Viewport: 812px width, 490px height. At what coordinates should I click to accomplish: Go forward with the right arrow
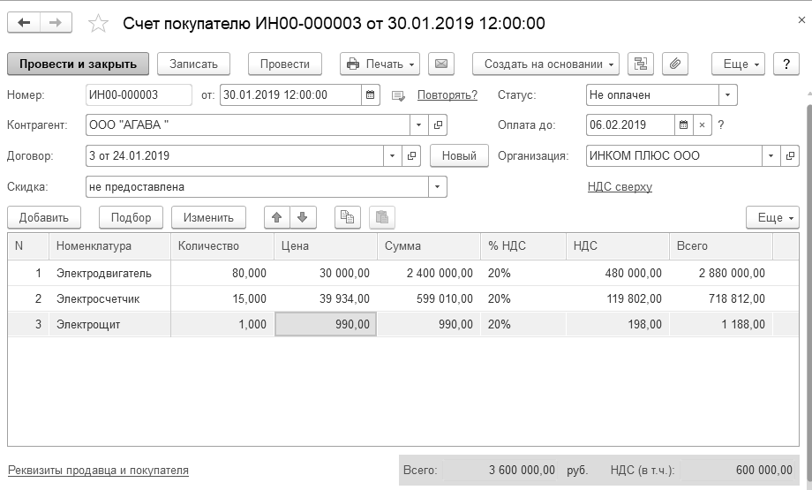(x=56, y=23)
